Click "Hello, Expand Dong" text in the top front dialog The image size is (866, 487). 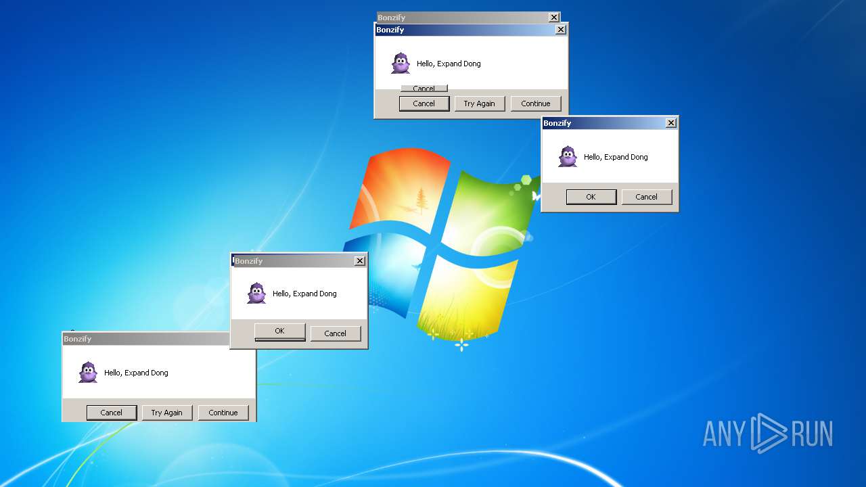[449, 64]
